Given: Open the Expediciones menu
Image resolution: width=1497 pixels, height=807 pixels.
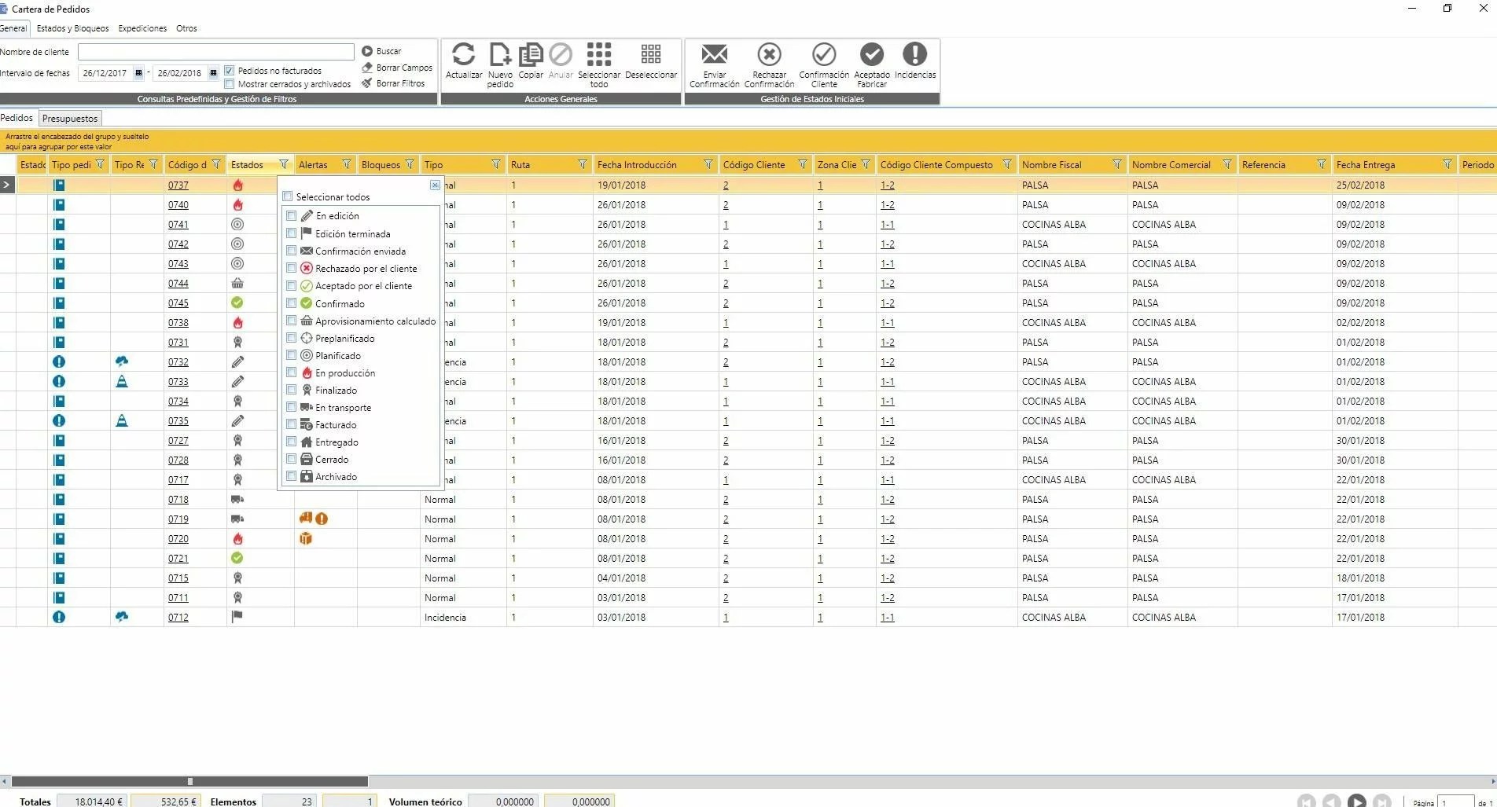Looking at the screenshot, I should tap(142, 28).
